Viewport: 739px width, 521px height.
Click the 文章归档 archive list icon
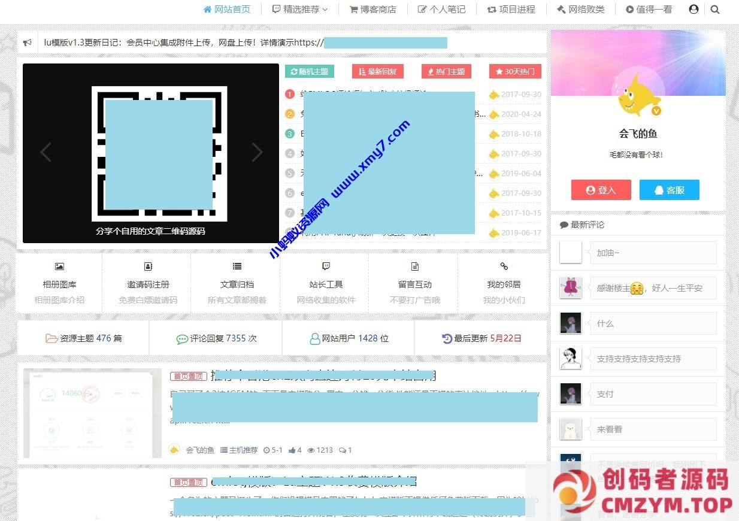pos(237,266)
